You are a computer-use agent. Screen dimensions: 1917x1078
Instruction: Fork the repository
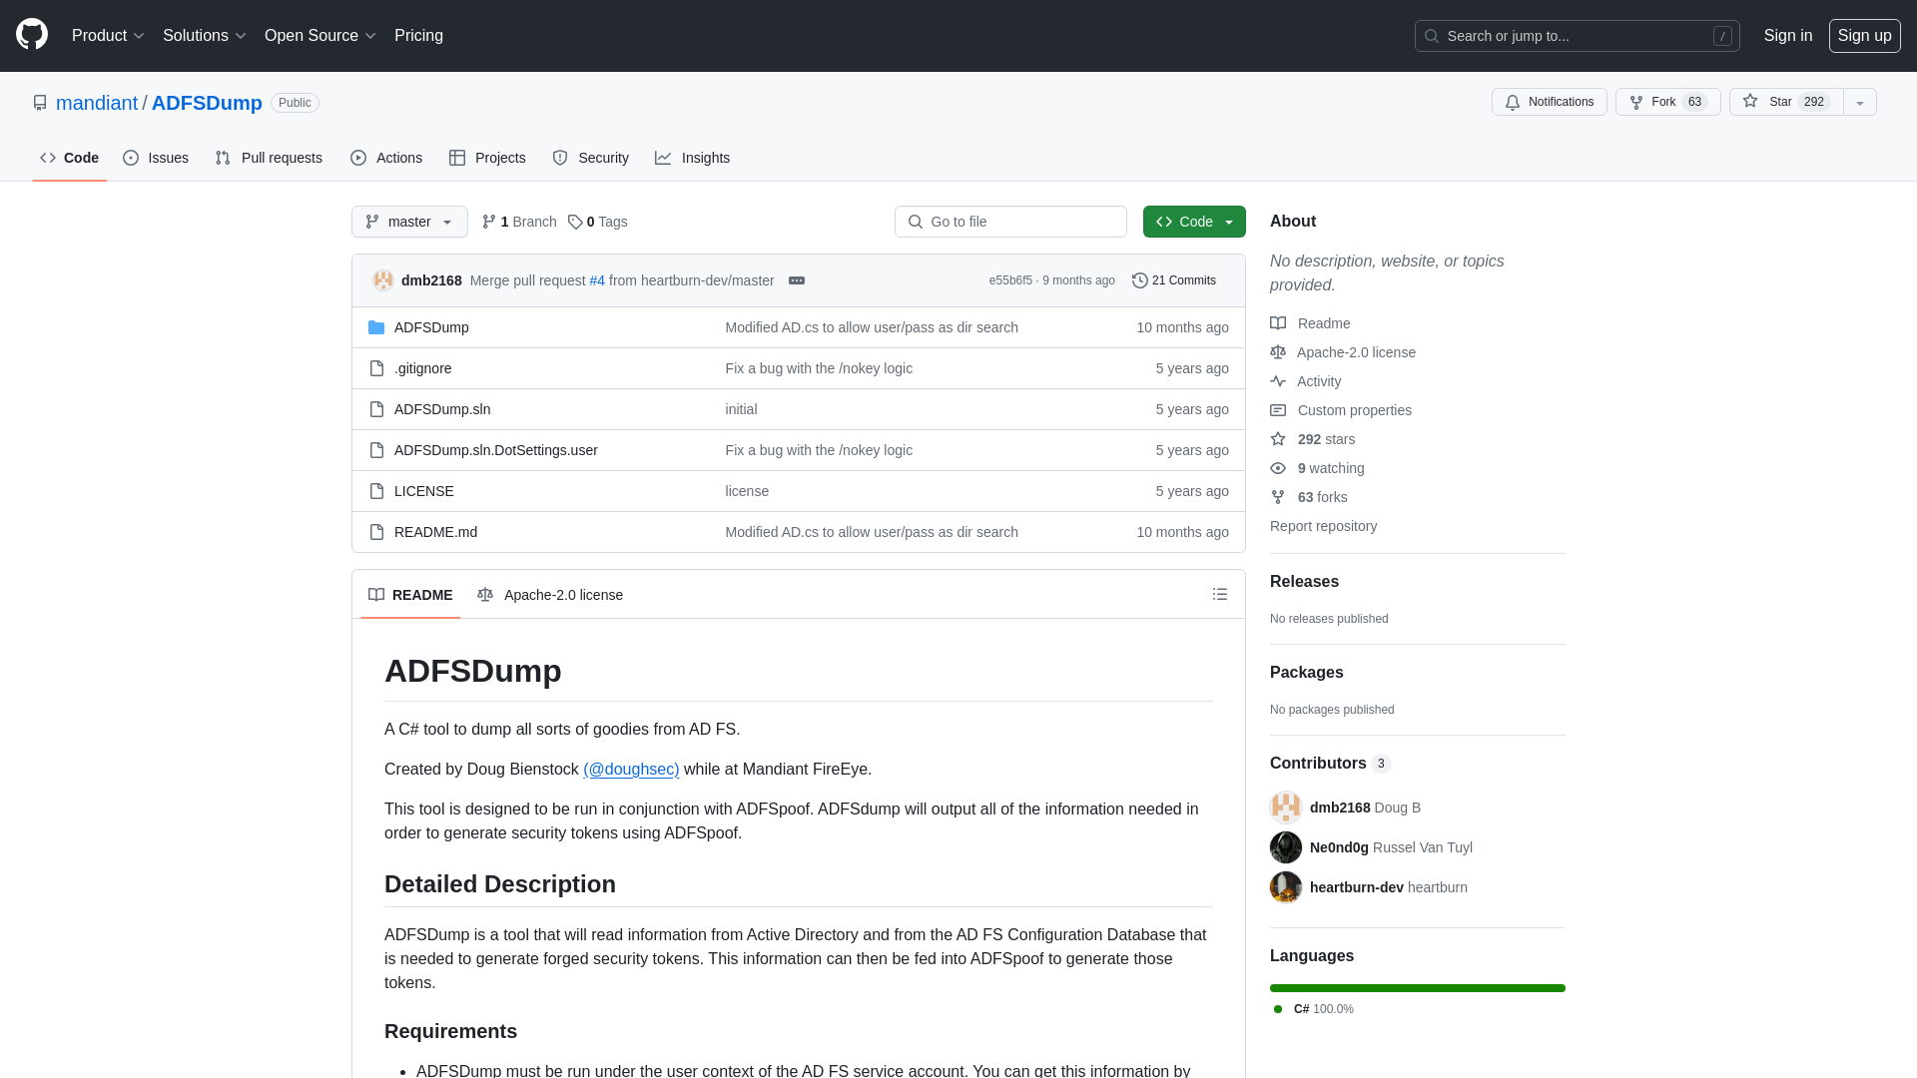(x=1668, y=102)
